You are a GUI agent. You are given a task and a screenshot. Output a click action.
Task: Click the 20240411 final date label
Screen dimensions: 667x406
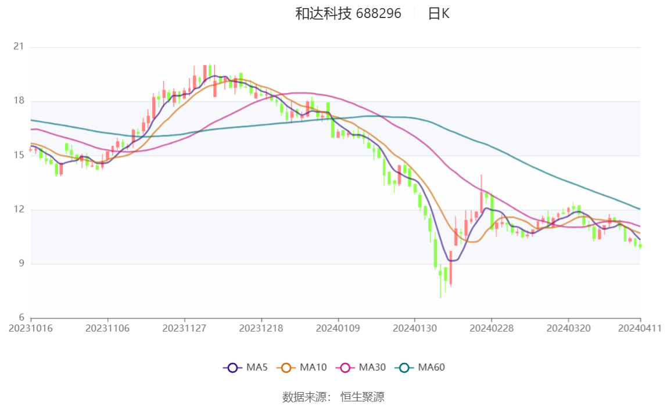pyautogui.click(x=639, y=328)
